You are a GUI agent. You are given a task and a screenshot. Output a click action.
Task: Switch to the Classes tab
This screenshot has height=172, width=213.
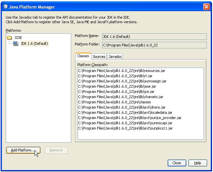click(83, 56)
